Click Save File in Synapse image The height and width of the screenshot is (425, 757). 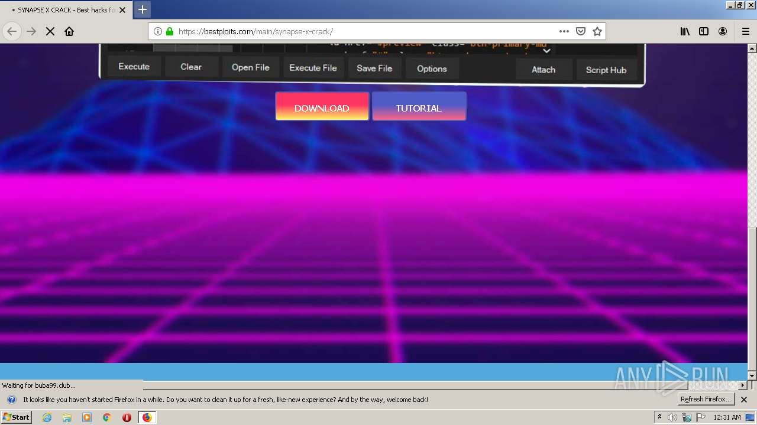point(374,68)
